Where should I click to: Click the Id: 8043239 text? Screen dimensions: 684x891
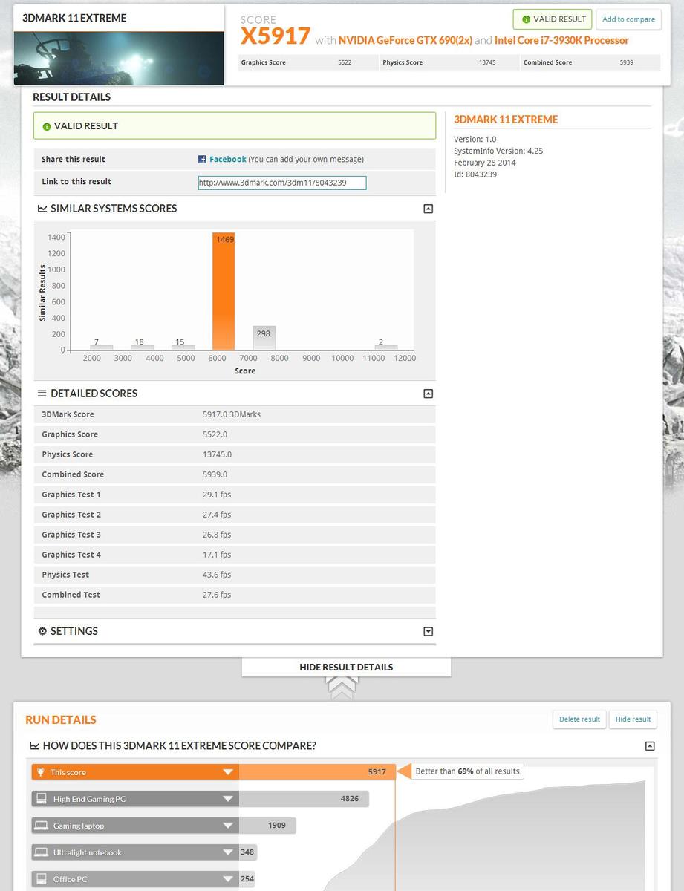point(475,174)
